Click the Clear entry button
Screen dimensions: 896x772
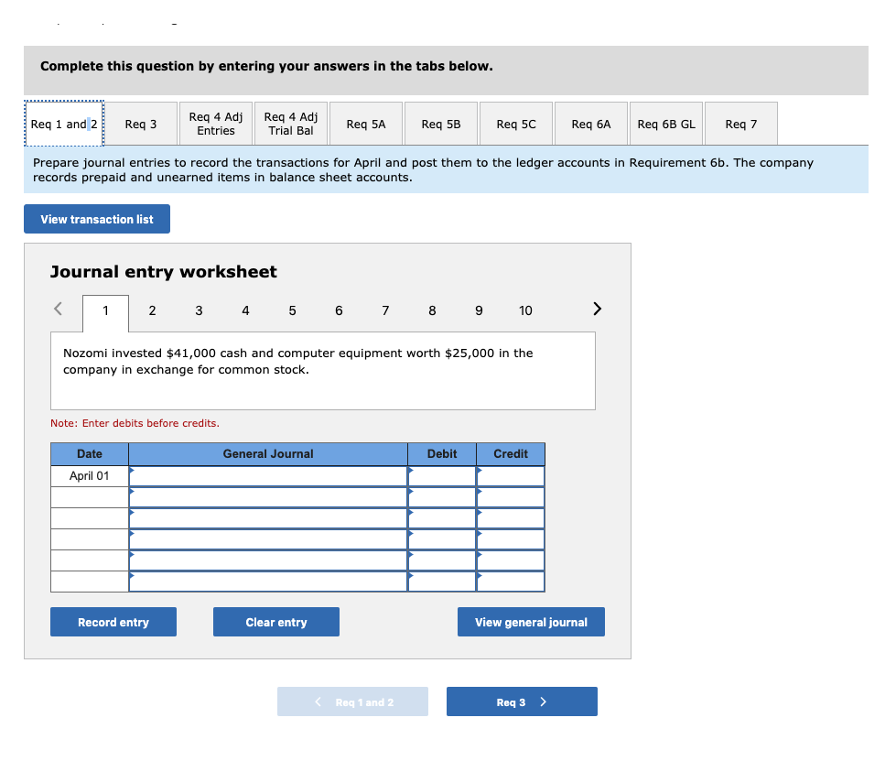click(x=276, y=622)
